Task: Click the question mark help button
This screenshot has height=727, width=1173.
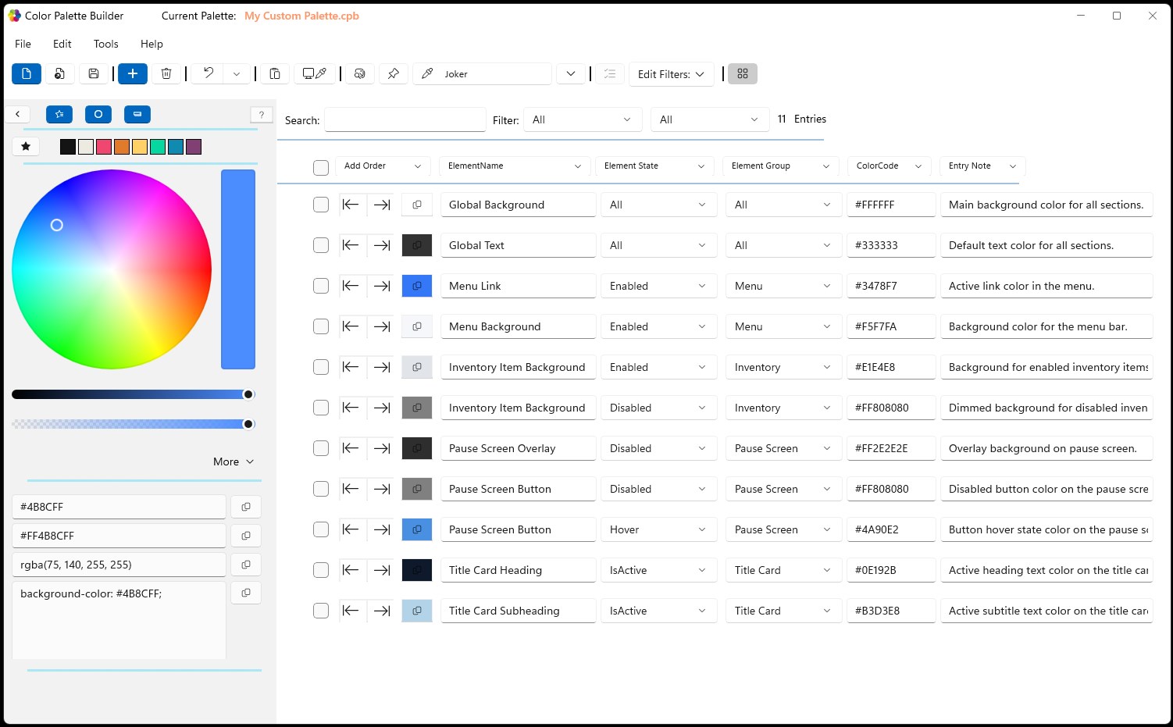Action: 262,115
